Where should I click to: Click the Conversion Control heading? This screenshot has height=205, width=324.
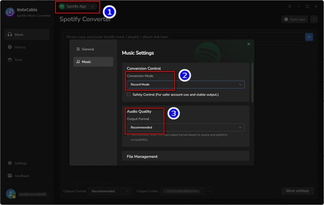[144, 68]
